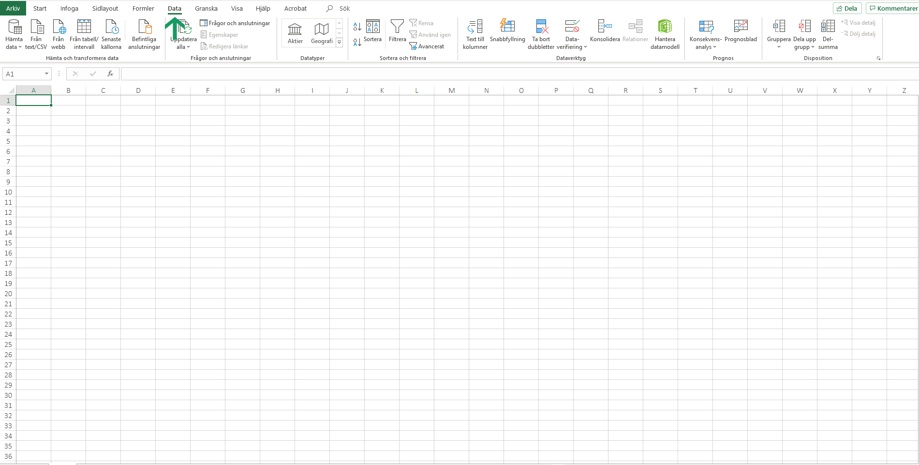
Task: Click the insert function fx button
Action: (110, 74)
